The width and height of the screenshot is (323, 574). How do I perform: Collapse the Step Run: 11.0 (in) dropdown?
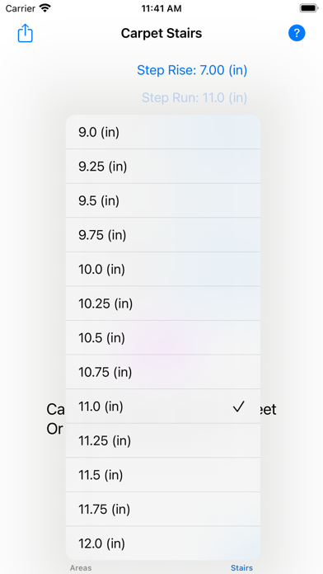[194, 98]
